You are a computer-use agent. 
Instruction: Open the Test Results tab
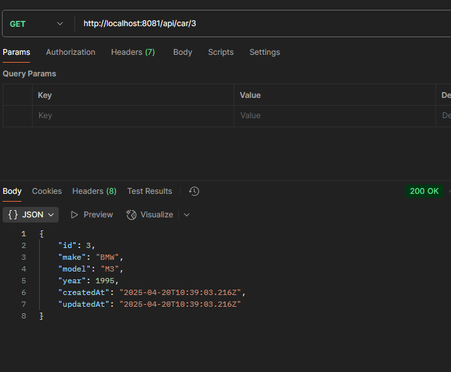tap(149, 191)
